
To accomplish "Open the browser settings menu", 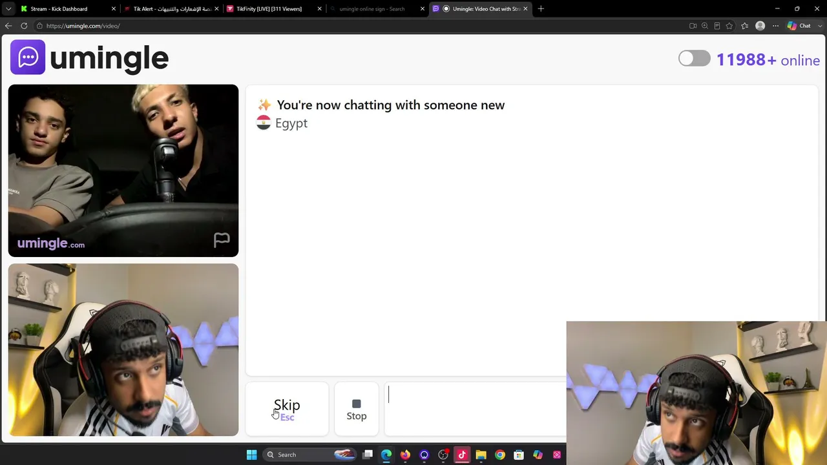I will coord(775,26).
